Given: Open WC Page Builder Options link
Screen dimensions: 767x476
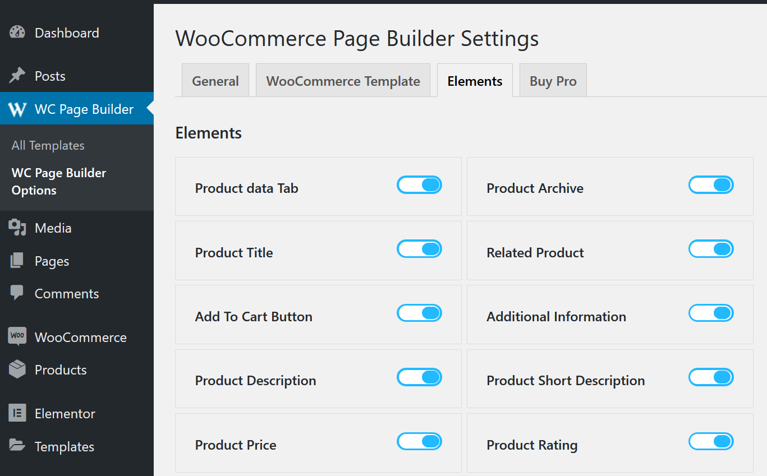Looking at the screenshot, I should coord(59,181).
